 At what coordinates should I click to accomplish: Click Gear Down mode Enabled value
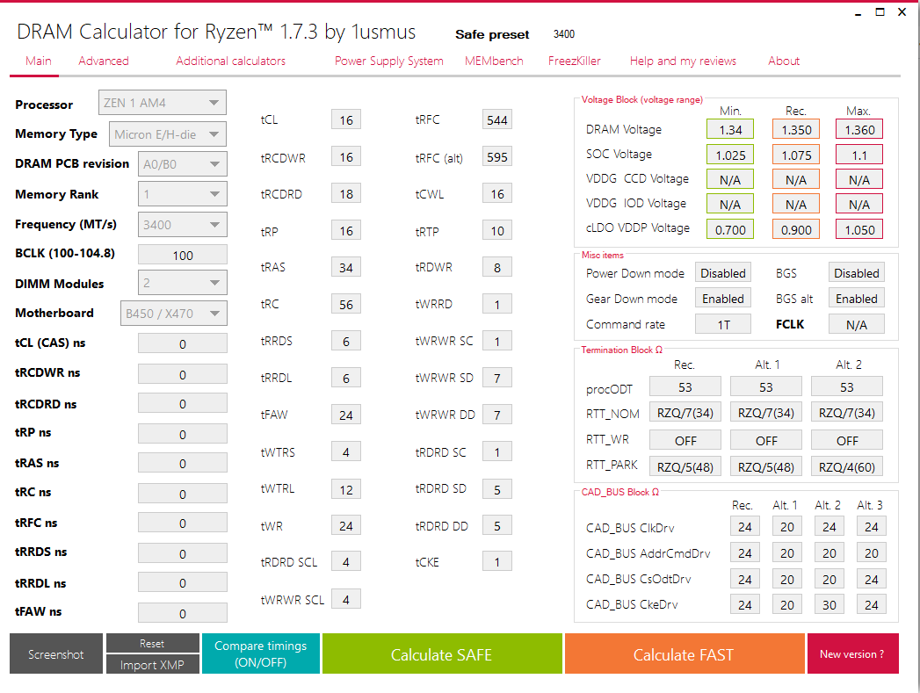723,299
